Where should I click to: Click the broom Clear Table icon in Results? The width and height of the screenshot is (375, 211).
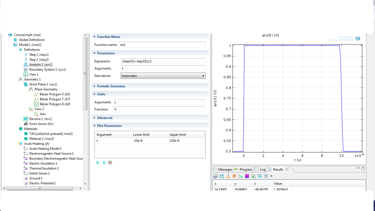tap(228, 176)
